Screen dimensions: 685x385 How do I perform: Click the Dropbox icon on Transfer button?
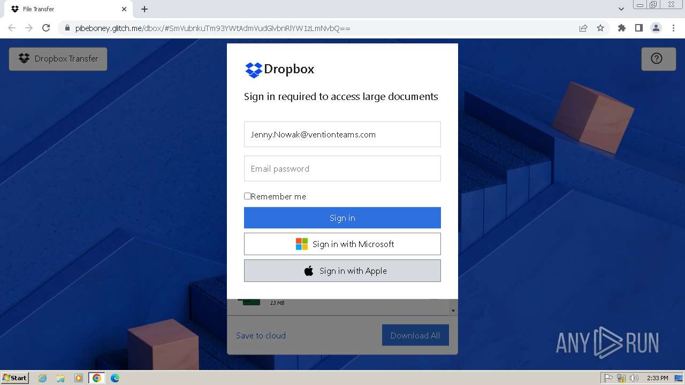24,58
